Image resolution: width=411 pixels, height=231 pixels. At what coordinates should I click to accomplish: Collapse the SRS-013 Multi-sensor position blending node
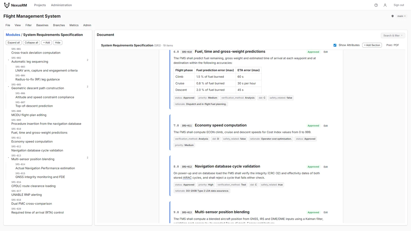pyautogui.click(x=8, y=158)
